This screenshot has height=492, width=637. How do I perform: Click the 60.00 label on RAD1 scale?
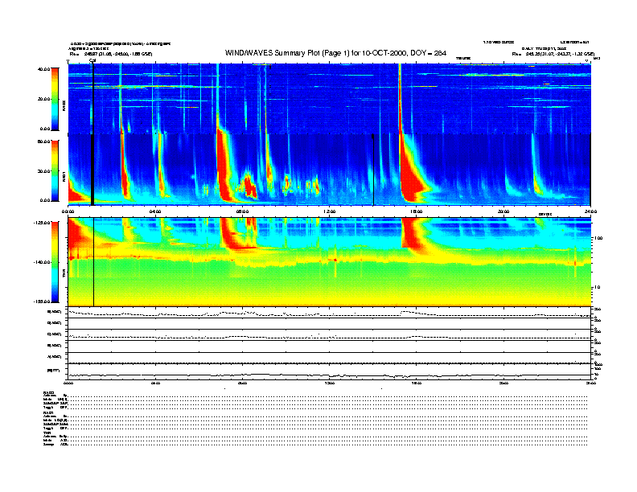click(43, 141)
